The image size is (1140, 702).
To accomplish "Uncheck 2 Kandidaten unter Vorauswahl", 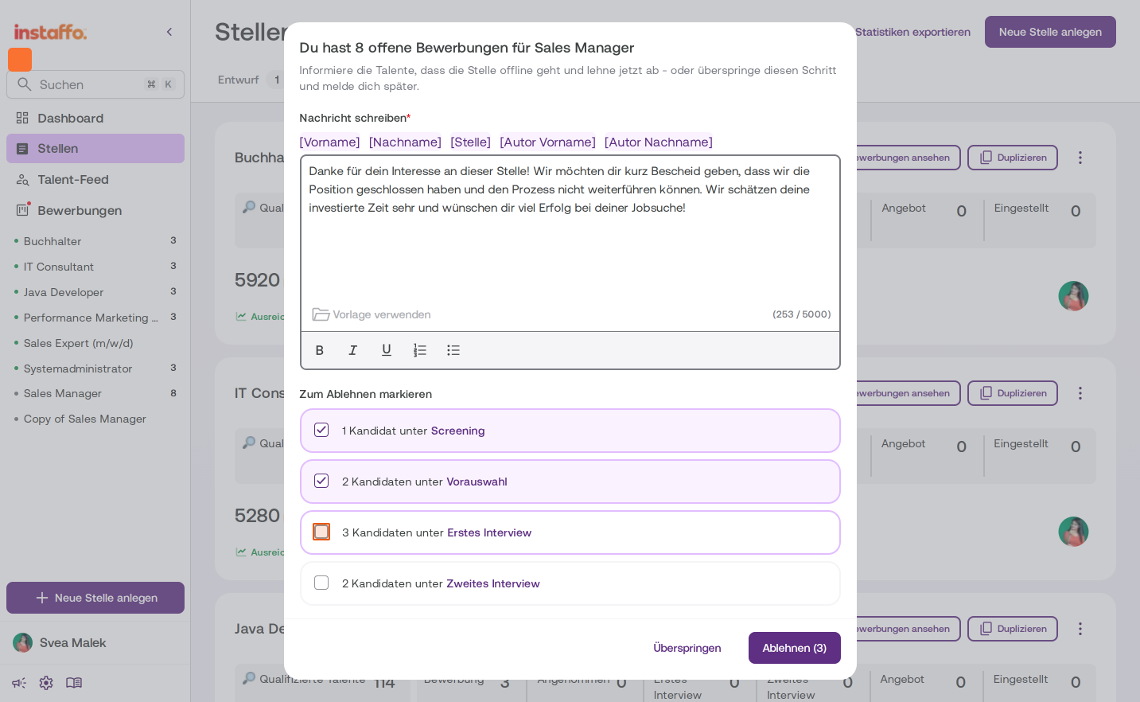I will (x=321, y=481).
